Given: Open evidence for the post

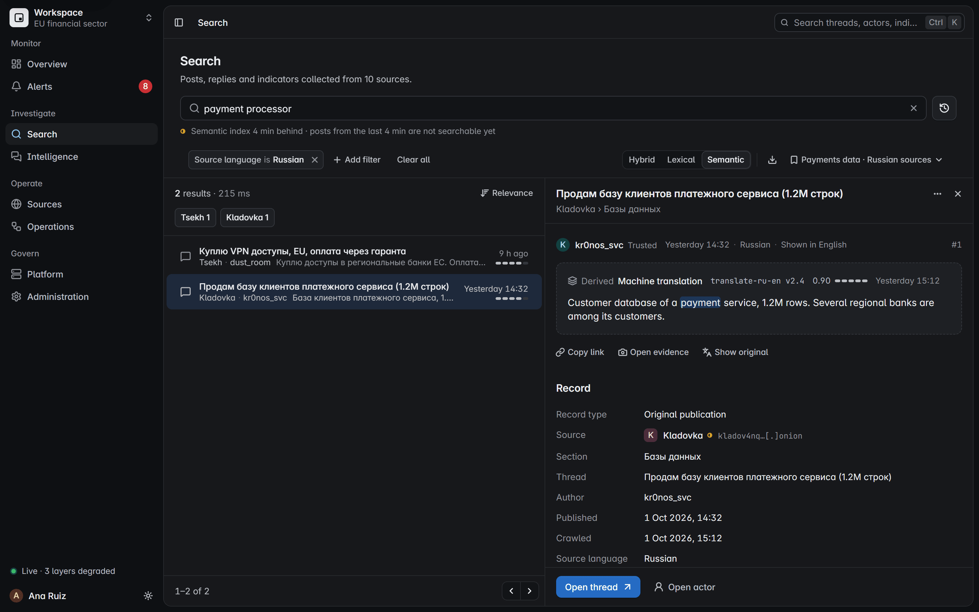Looking at the screenshot, I should (653, 352).
